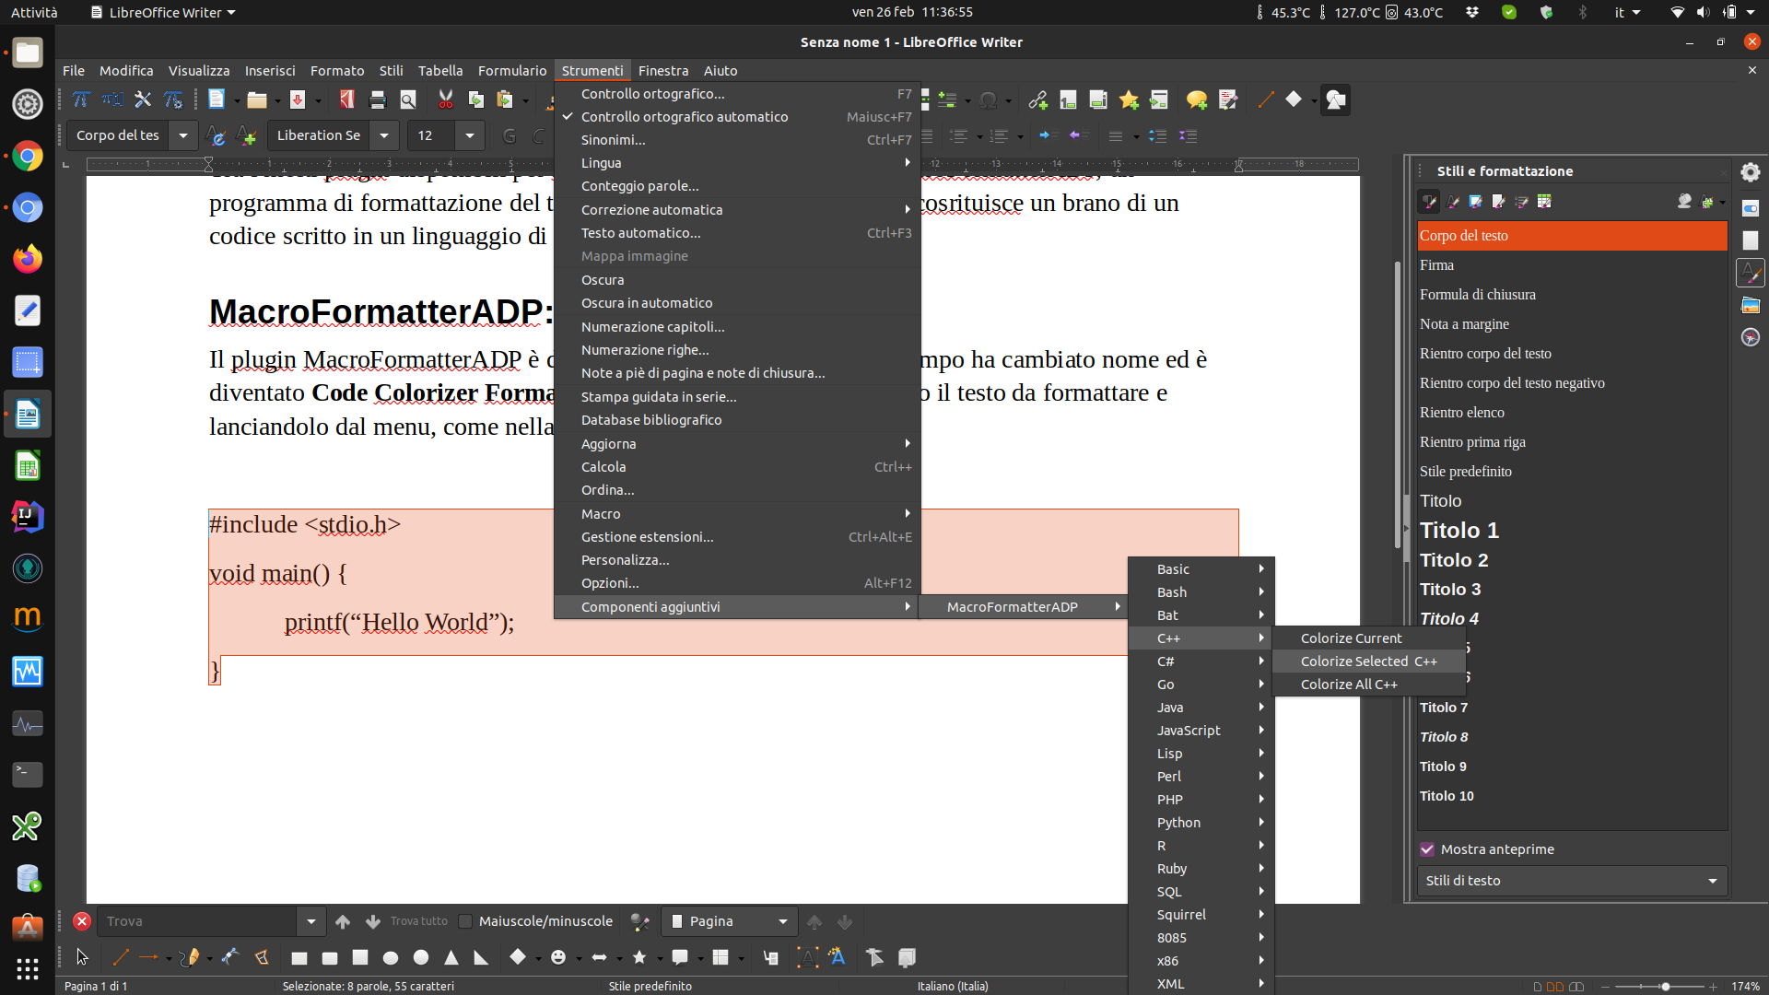Open font name dropdown arrow
The image size is (1769, 995).
pos(384,135)
